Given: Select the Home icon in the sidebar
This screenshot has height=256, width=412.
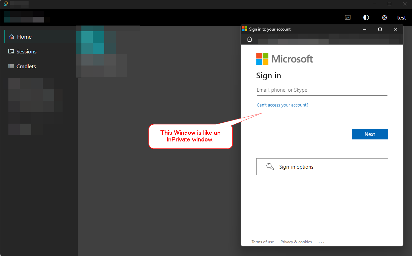Looking at the screenshot, I should click(x=12, y=37).
